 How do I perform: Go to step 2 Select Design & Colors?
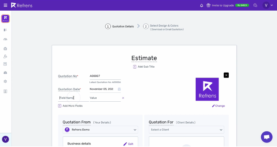coord(163,27)
